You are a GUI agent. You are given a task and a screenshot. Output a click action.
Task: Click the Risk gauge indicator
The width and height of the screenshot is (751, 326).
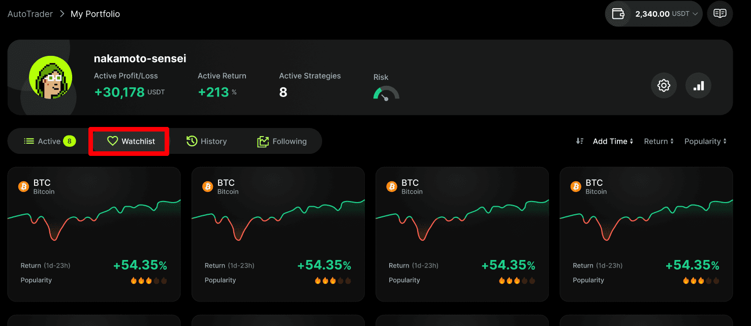tap(386, 93)
